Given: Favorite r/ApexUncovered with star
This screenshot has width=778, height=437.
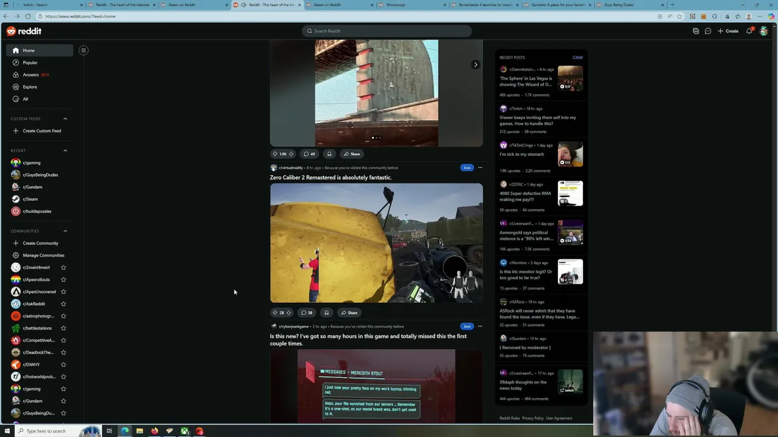Looking at the screenshot, I should pos(63,291).
